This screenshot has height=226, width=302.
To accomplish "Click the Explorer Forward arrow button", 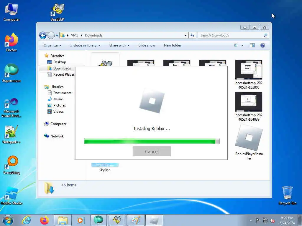I will 51,35.
